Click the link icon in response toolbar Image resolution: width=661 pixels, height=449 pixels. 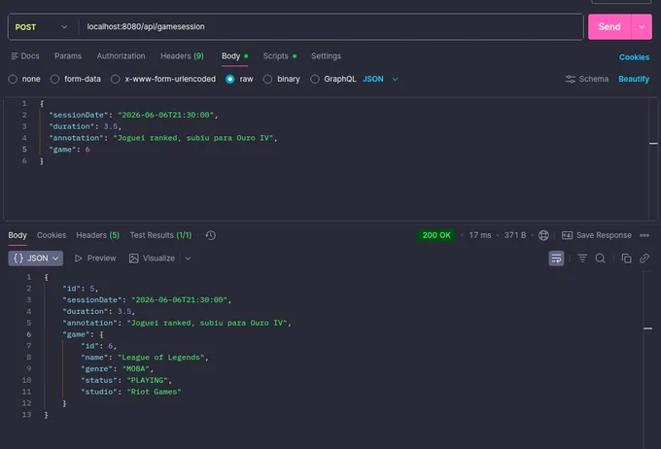644,258
